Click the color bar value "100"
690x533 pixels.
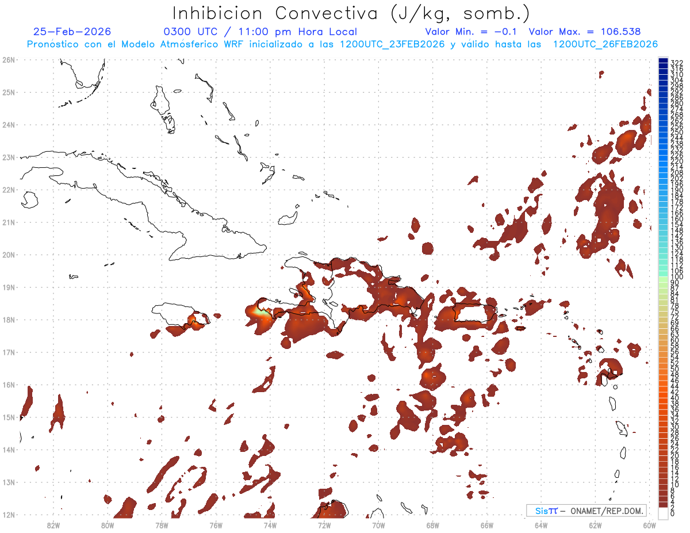[676, 277]
